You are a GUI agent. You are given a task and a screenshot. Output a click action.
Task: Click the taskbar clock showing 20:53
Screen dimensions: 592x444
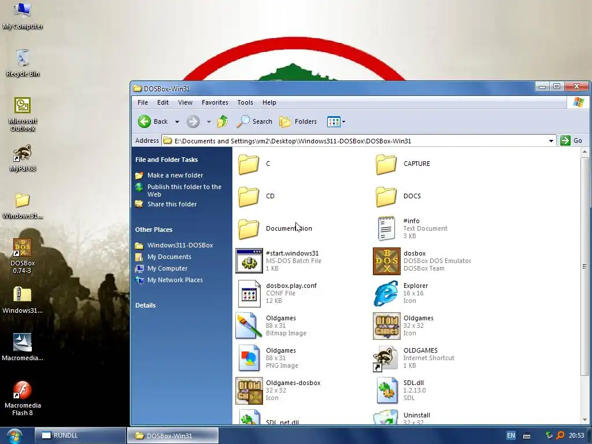pos(576,435)
